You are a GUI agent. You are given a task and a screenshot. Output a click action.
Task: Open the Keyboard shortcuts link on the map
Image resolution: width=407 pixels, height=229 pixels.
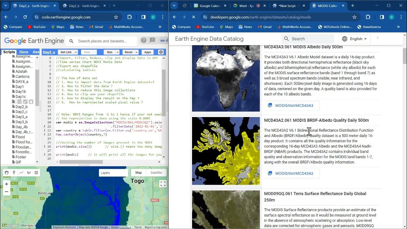[x=65, y=227]
